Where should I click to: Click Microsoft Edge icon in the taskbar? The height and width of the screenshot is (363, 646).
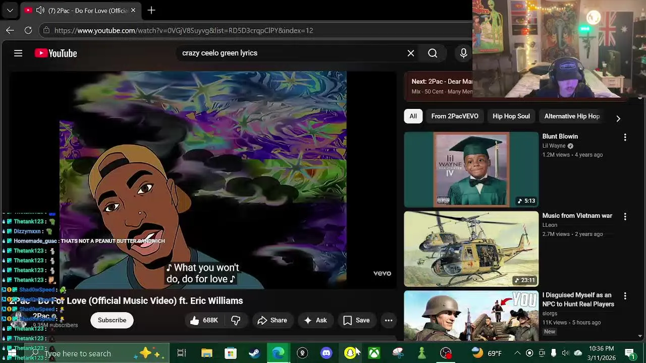[x=278, y=353]
